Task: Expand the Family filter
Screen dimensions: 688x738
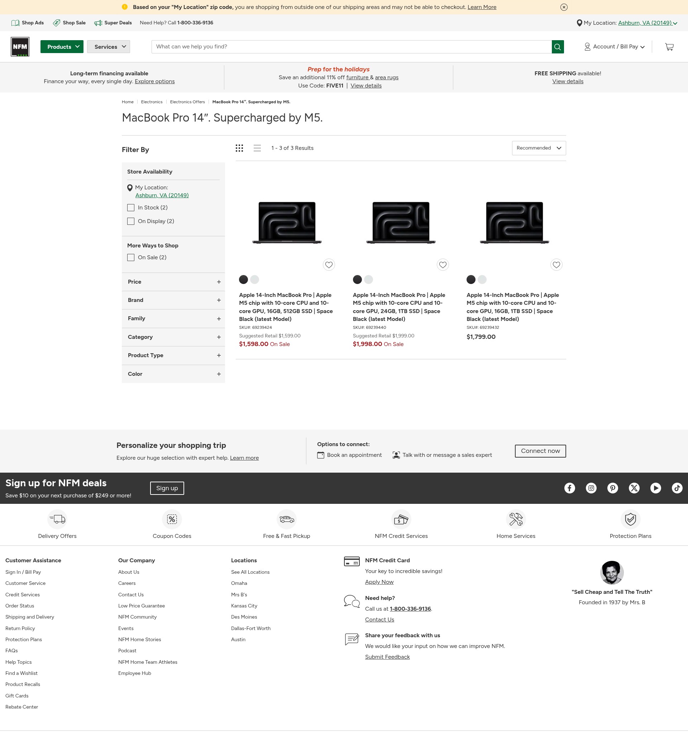Action: [173, 318]
